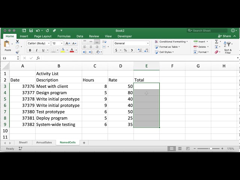
Task: Add a new sheet with the plus button
Action: [84, 142]
